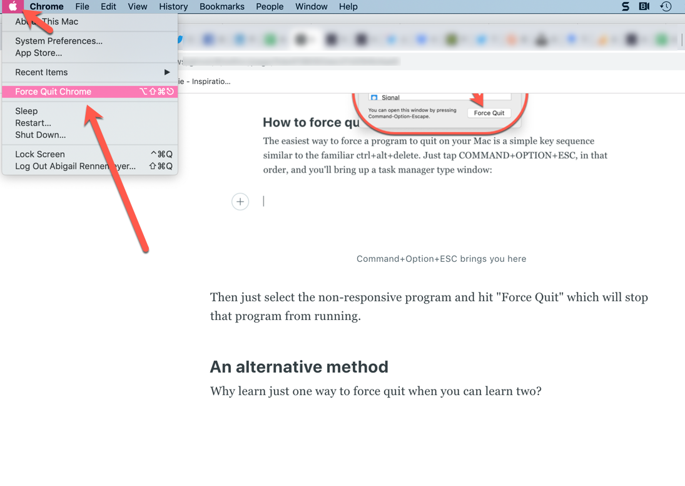Screen dimensions: 685x486
Task: Open the Edit menu
Action: [x=108, y=6]
